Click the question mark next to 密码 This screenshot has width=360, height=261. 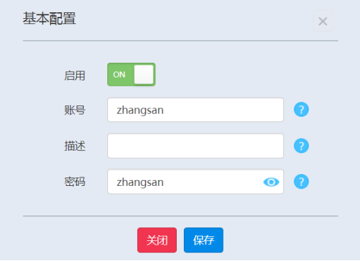click(302, 181)
